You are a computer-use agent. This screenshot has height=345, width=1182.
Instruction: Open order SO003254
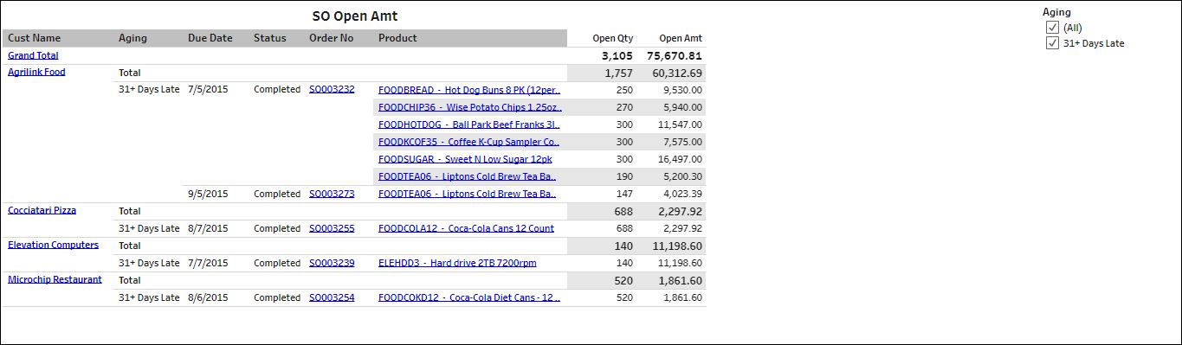[x=332, y=297]
